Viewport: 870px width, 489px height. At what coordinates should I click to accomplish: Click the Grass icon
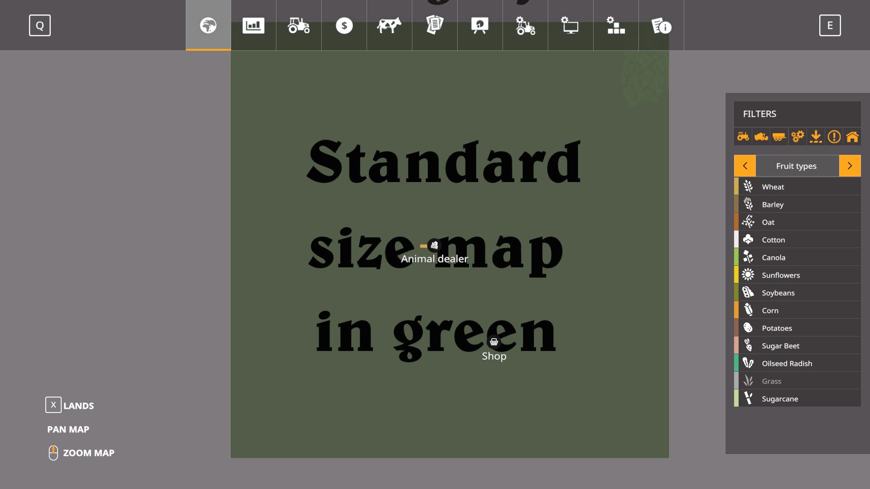pyautogui.click(x=748, y=381)
